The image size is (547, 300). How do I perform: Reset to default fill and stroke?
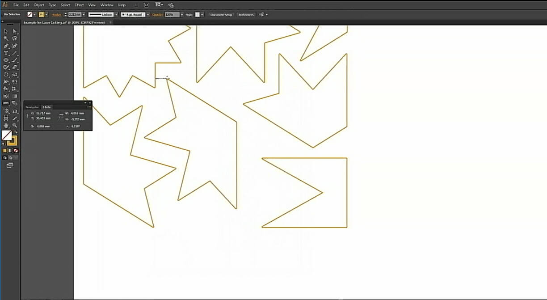4,144
